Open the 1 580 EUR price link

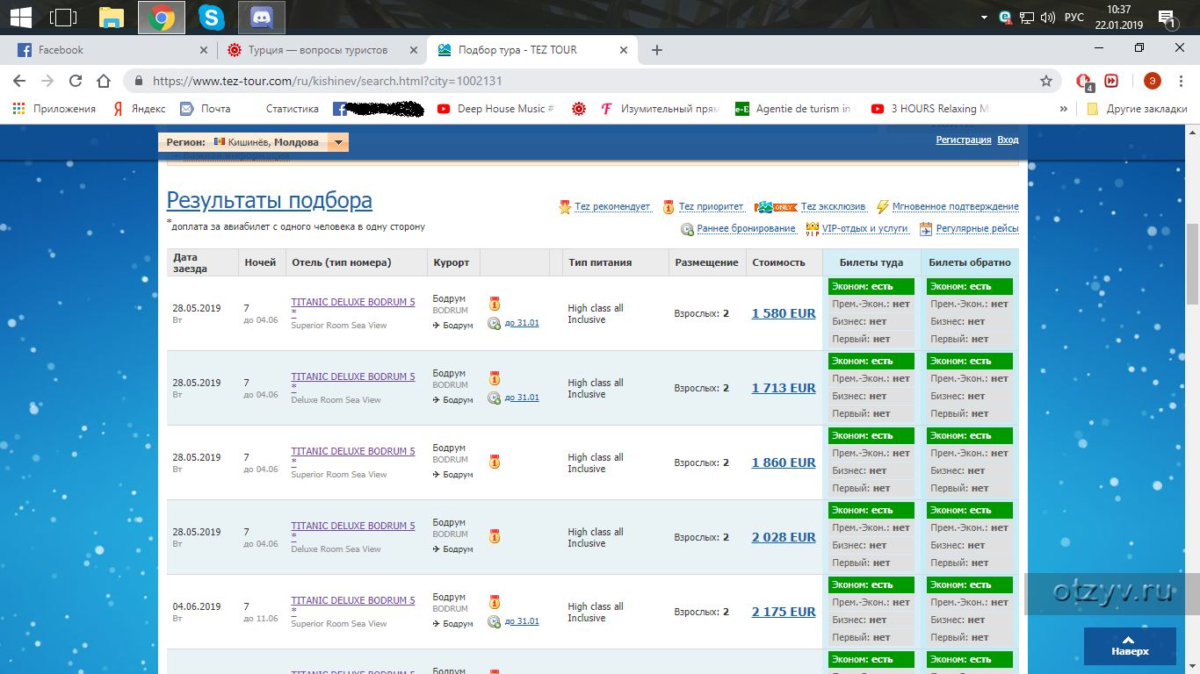[784, 313]
